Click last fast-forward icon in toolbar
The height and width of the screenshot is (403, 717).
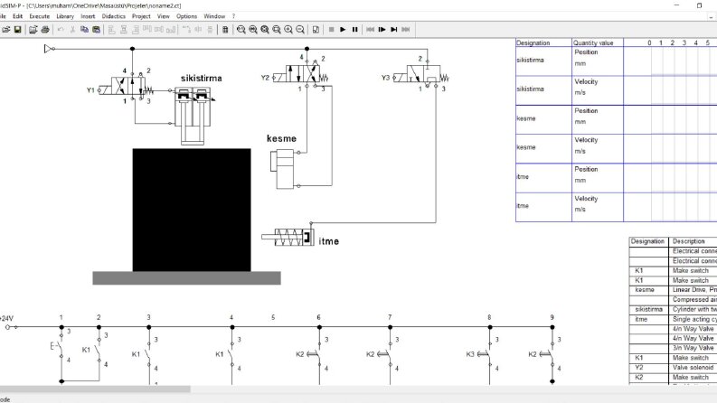pyautogui.click(x=406, y=29)
